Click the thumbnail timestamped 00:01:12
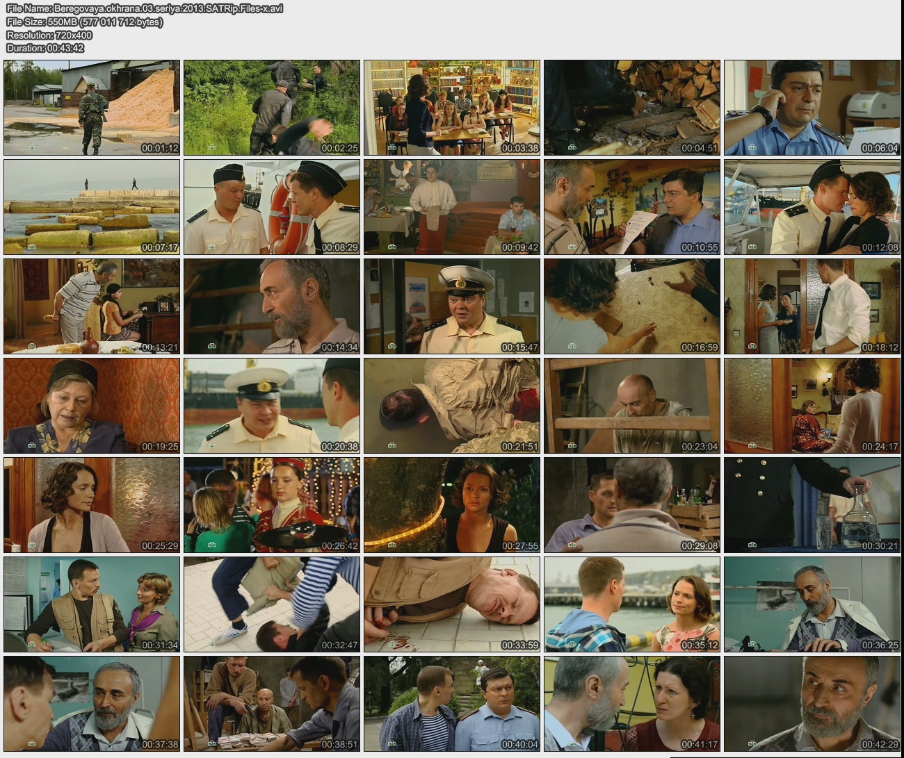The image size is (904, 758). click(92, 108)
